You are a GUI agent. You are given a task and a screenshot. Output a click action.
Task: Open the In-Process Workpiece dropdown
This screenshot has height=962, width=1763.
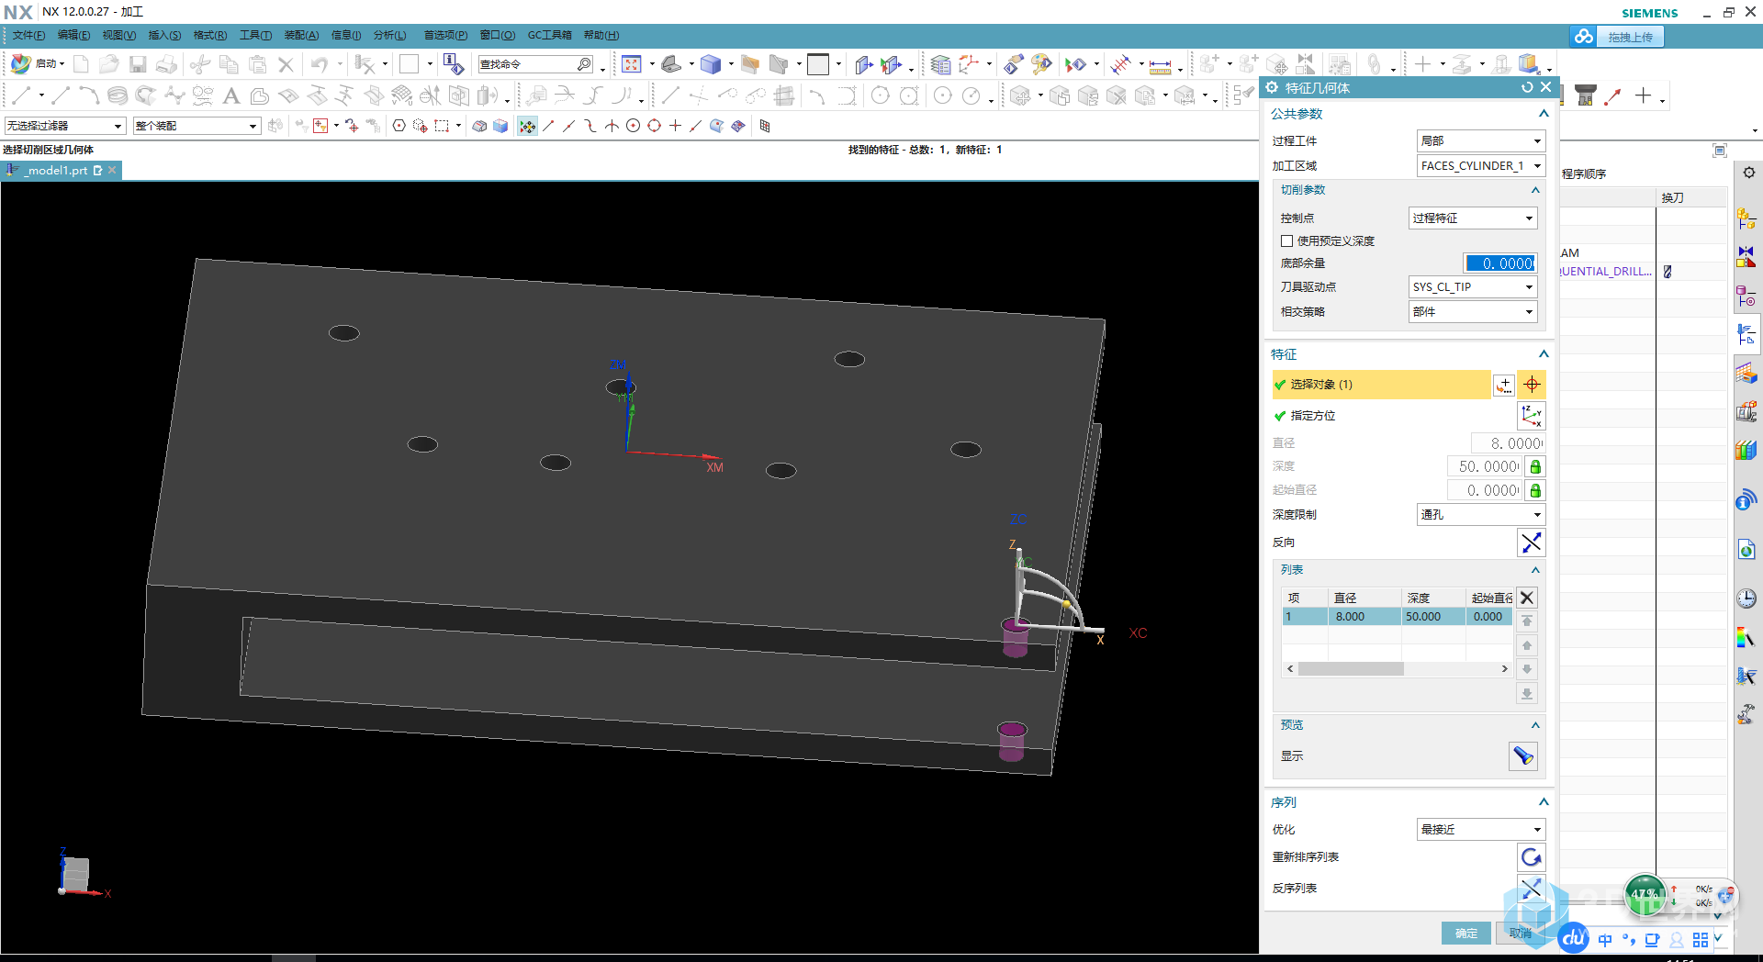point(1481,140)
